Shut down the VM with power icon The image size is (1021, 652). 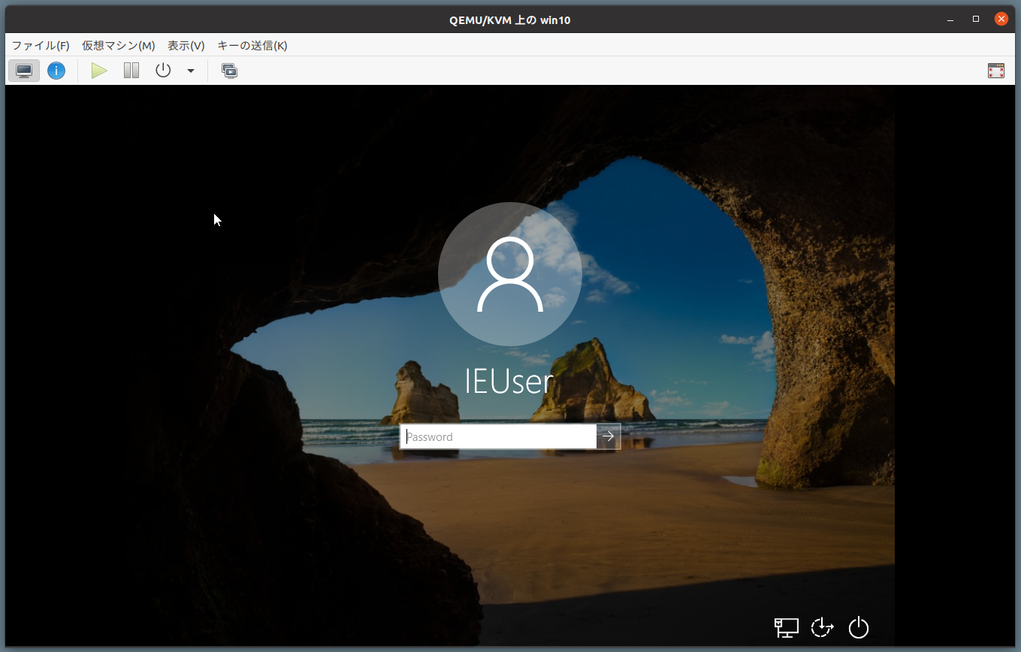163,71
